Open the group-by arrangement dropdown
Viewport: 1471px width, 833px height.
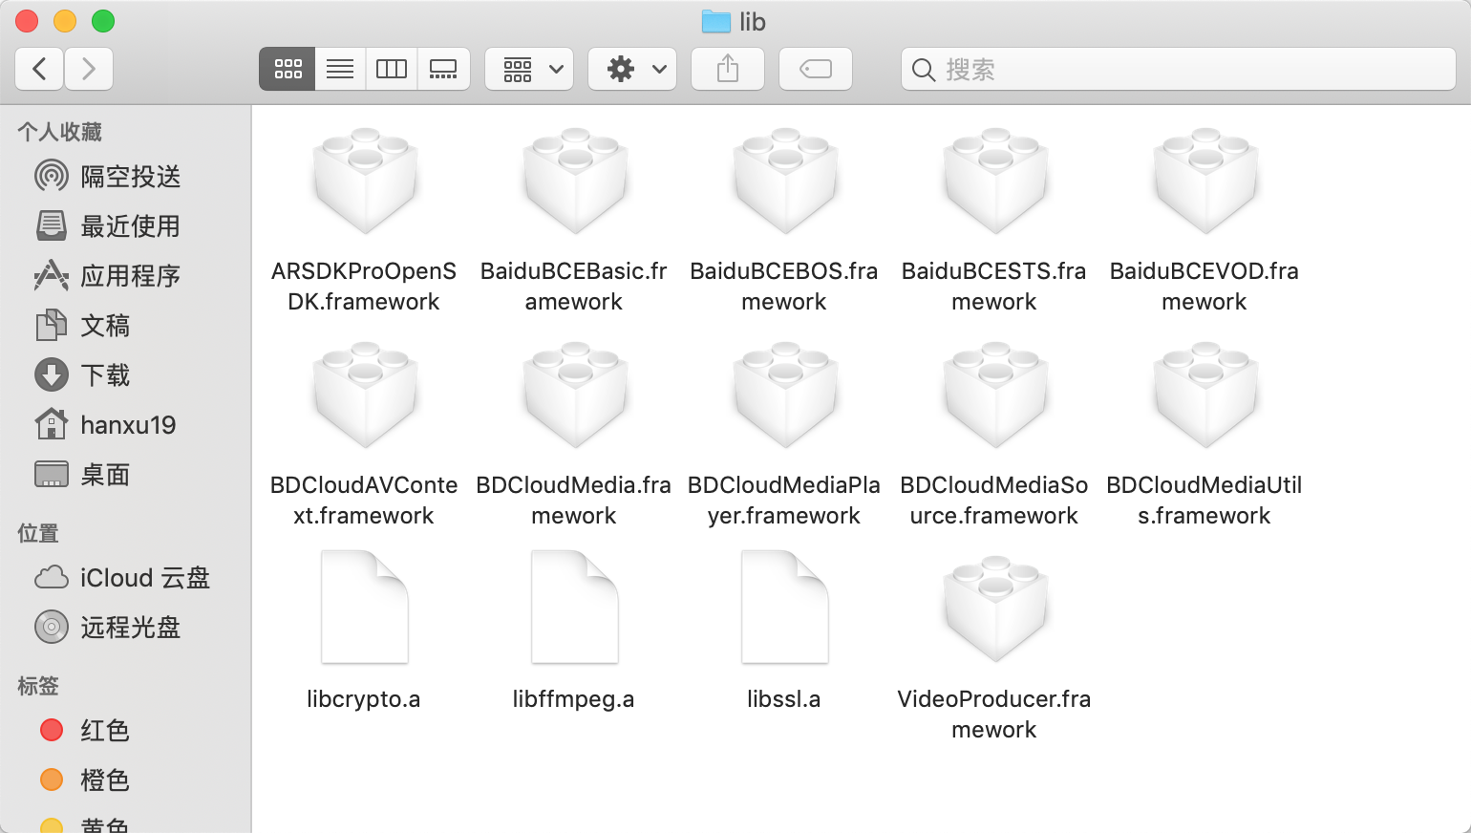pyautogui.click(x=529, y=69)
